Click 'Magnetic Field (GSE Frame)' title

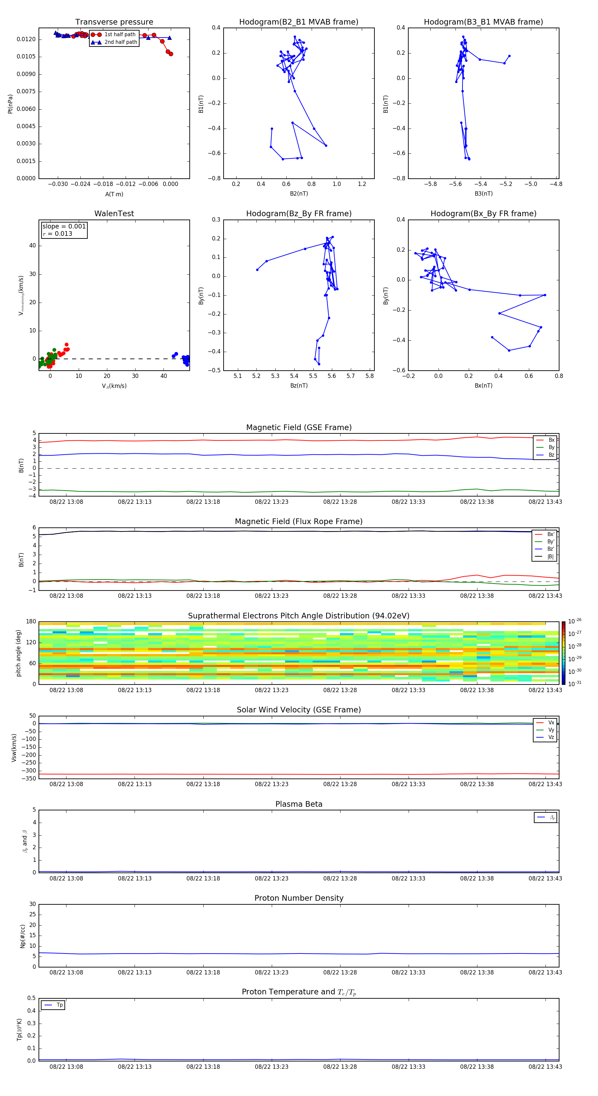[x=299, y=427]
